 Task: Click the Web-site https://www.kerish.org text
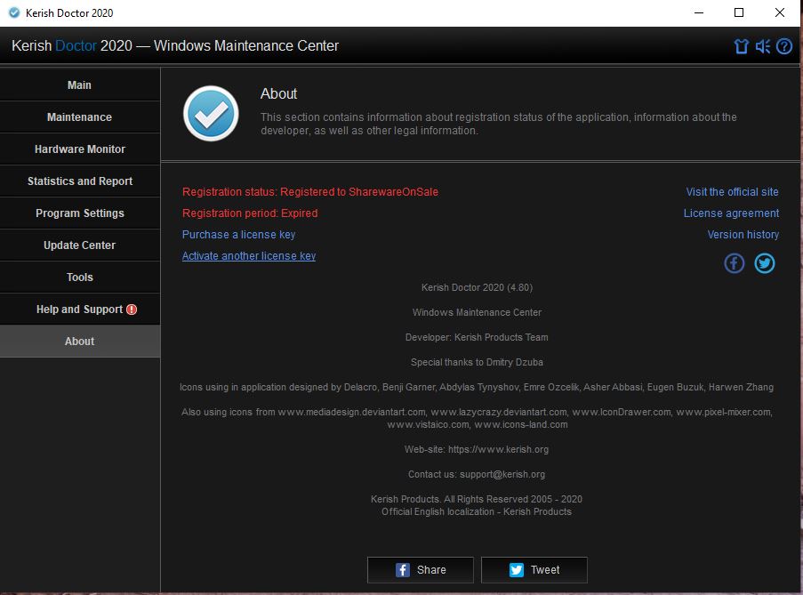pyautogui.click(x=477, y=449)
